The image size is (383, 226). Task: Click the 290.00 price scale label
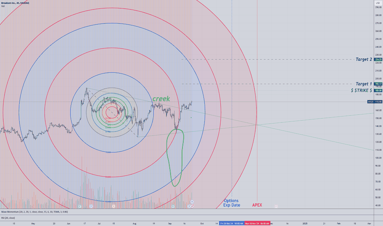click(378, 7)
